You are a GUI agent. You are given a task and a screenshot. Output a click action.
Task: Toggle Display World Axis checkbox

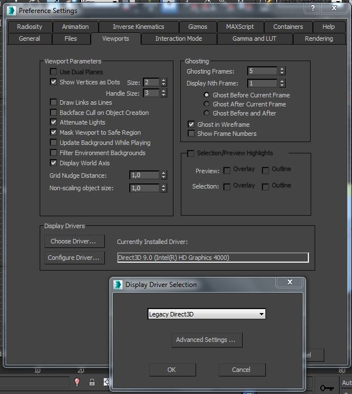[x=53, y=163]
